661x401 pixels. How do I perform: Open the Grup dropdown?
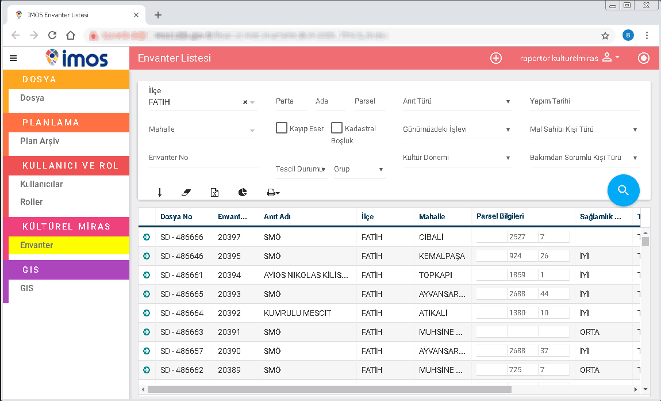359,169
